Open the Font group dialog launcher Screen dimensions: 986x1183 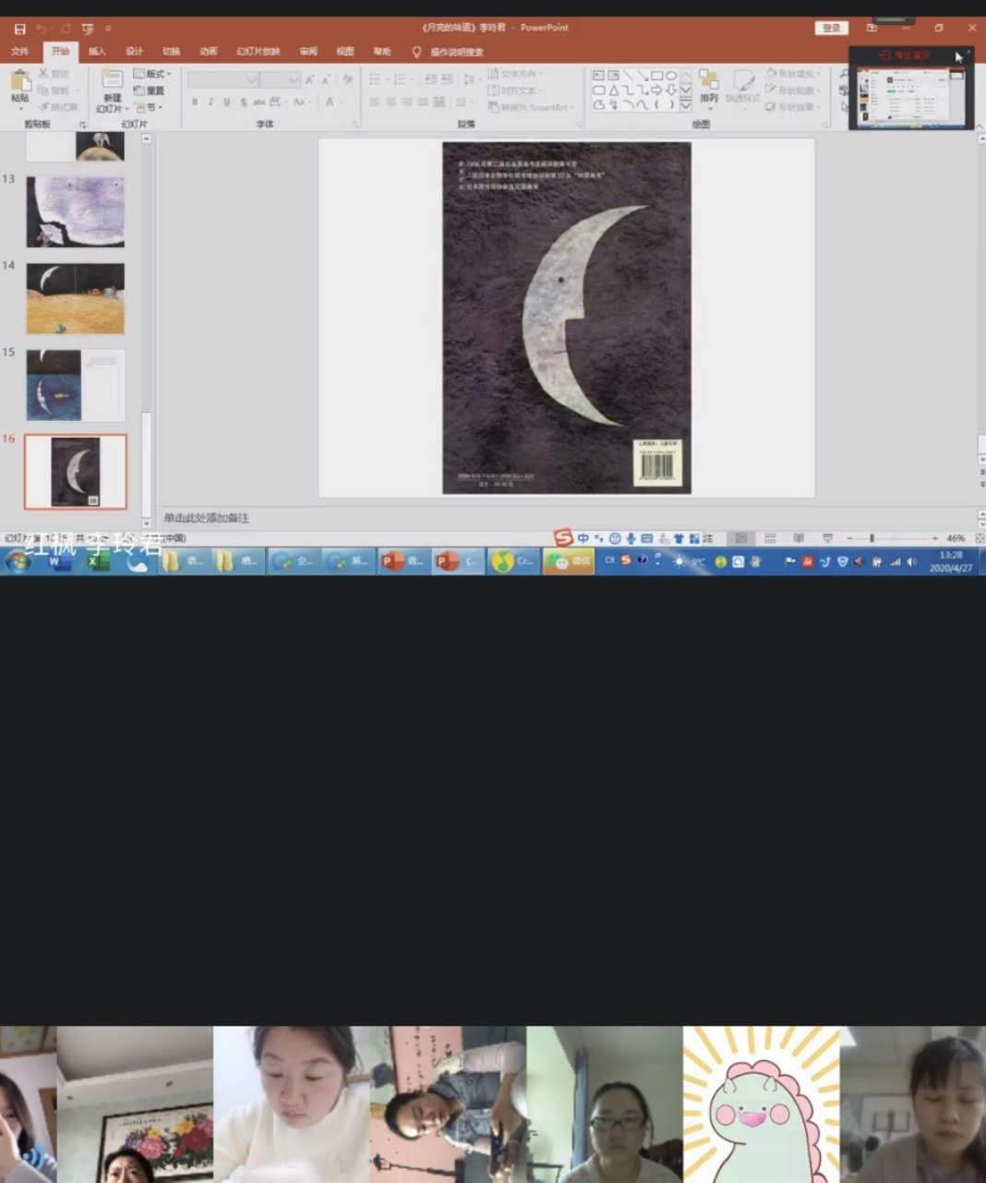(355, 124)
